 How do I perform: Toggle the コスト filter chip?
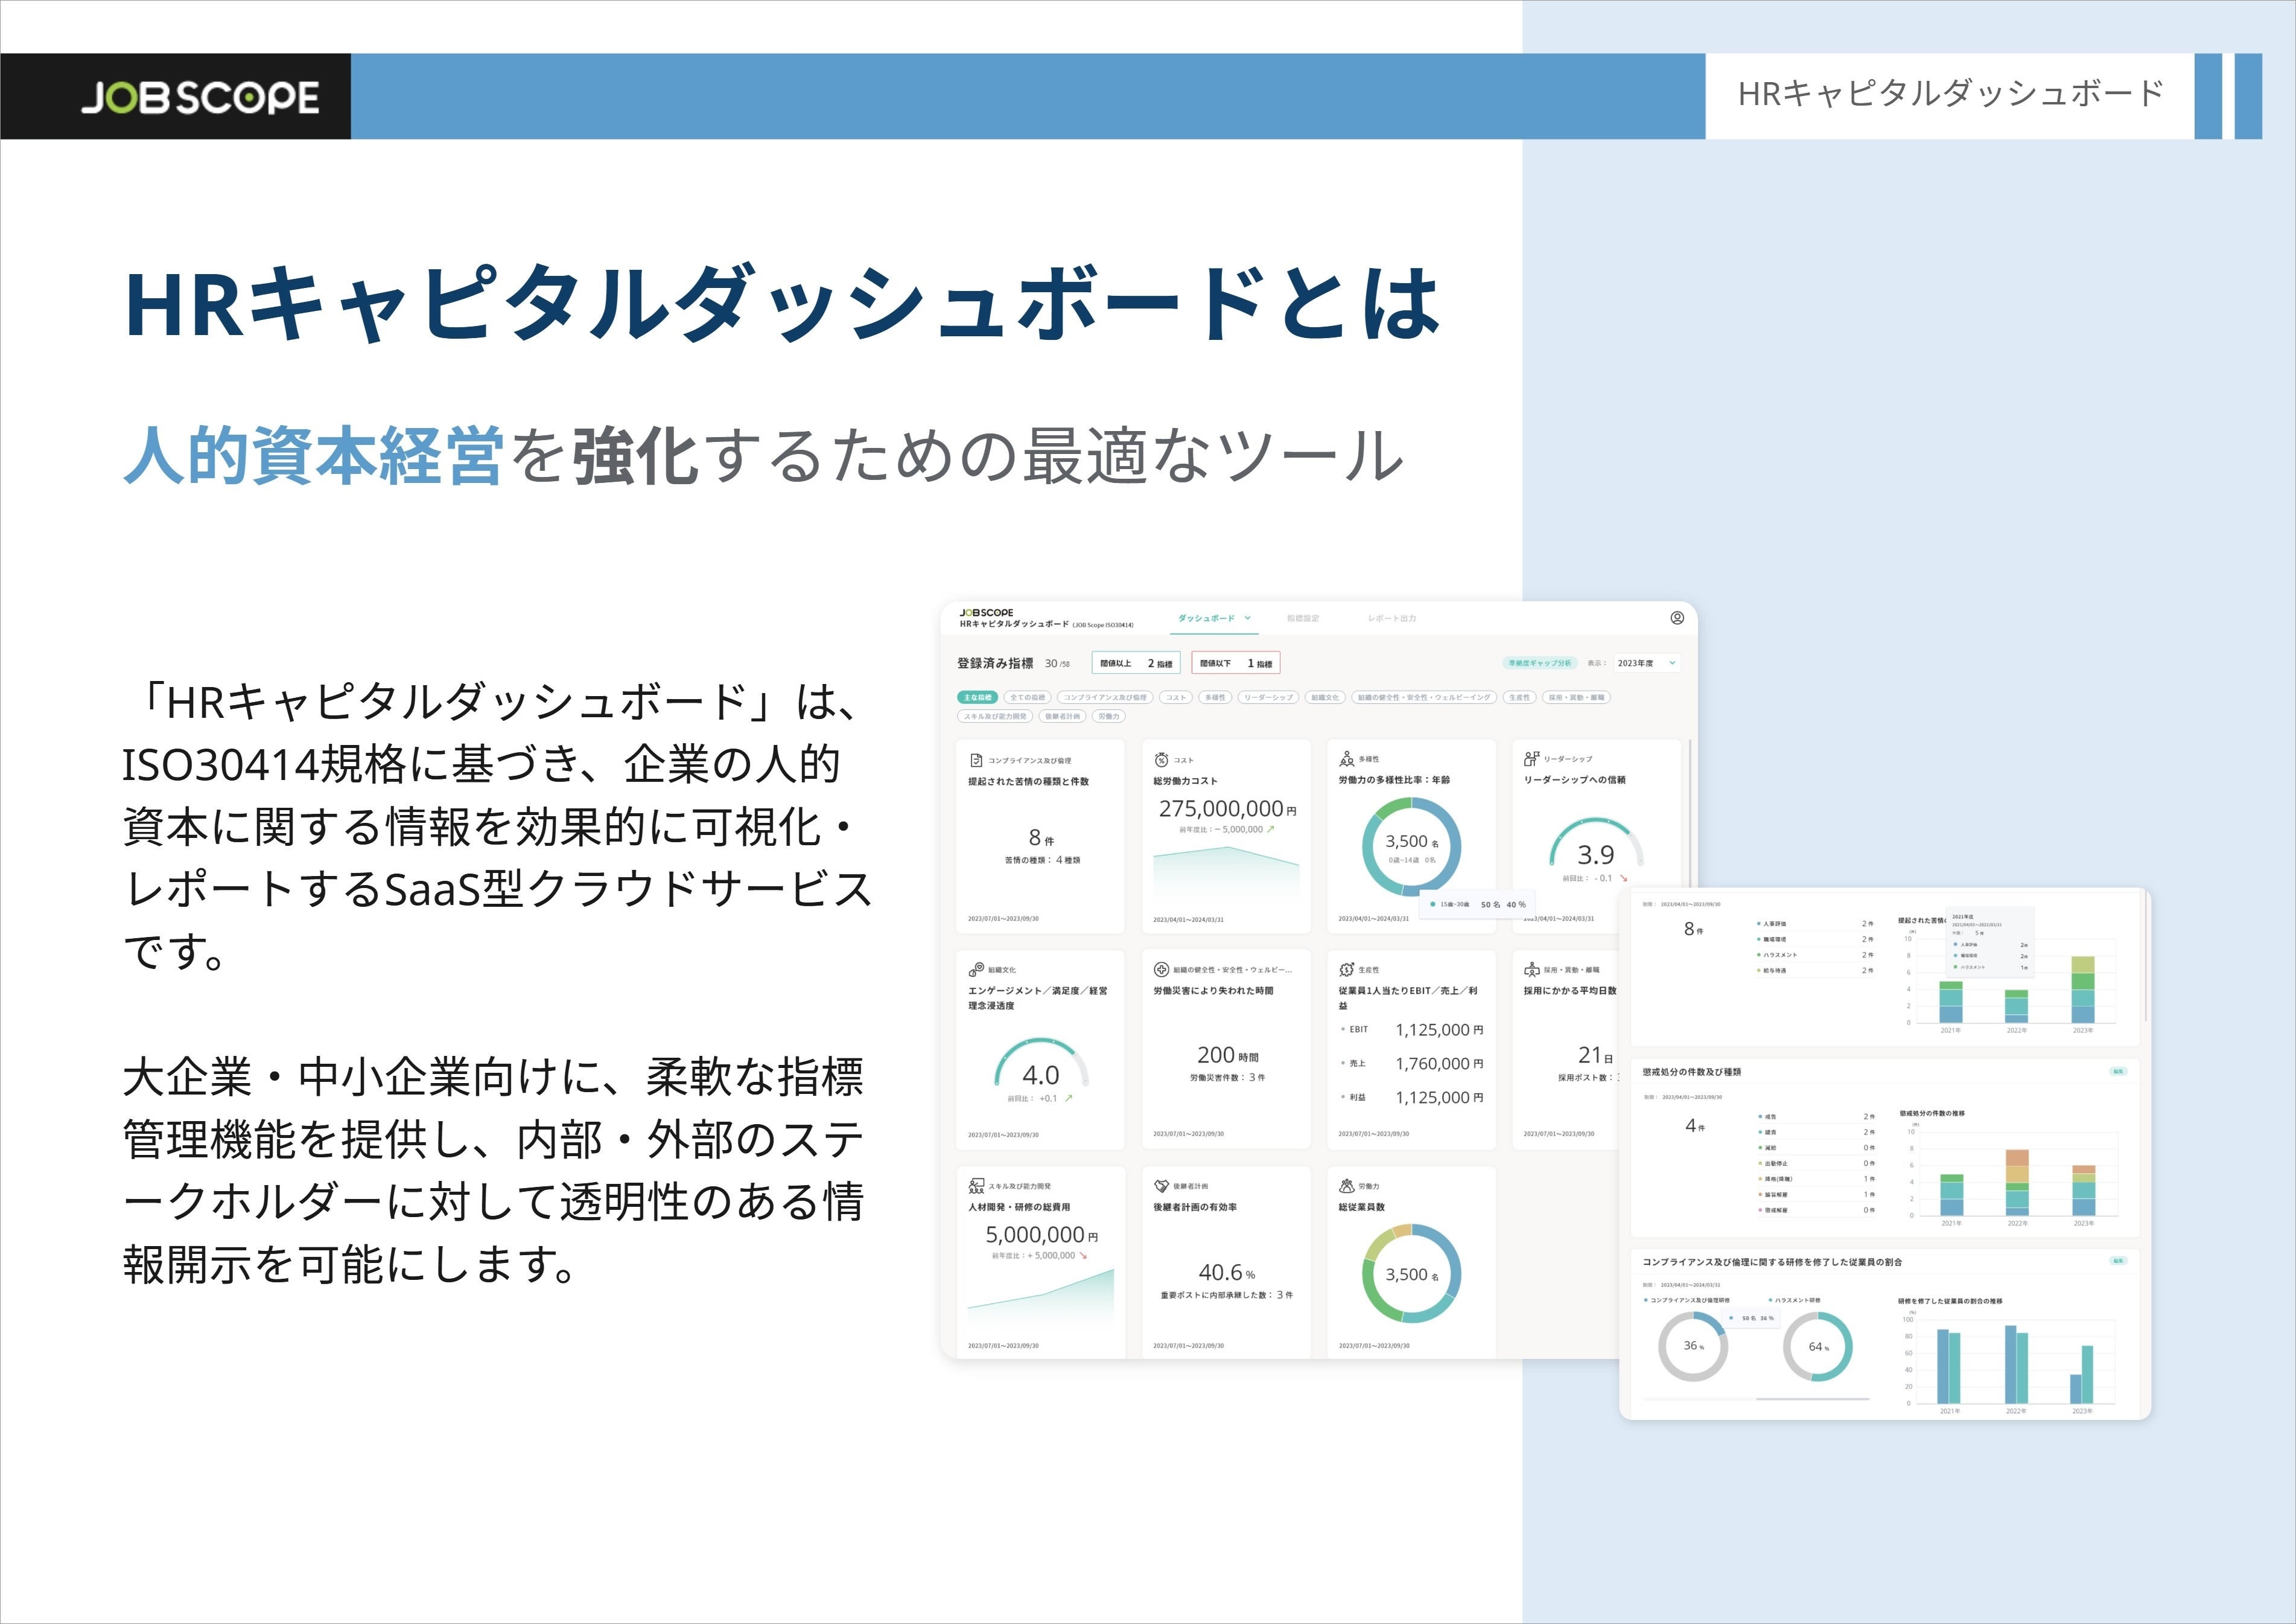click(1176, 697)
